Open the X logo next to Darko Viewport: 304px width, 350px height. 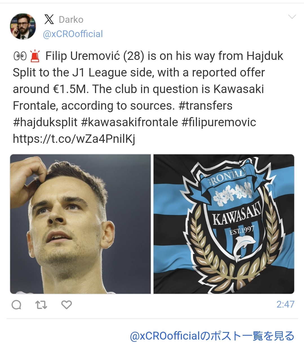coord(49,19)
